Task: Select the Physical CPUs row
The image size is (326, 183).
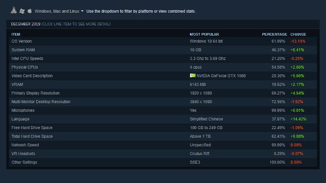Action: click(x=163, y=67)
